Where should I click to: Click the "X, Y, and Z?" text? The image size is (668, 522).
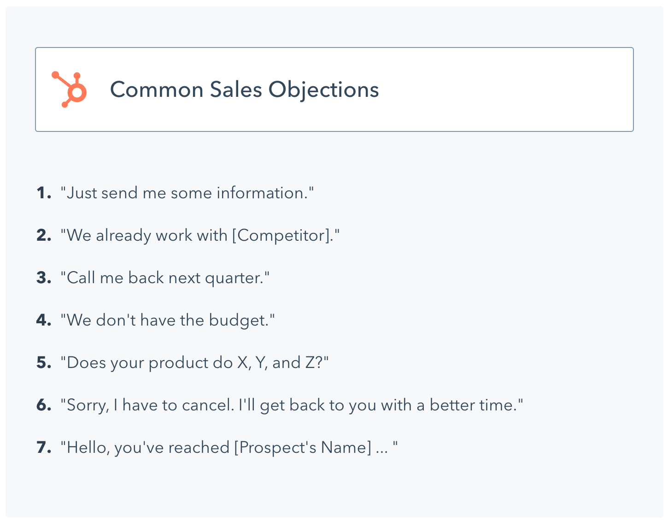point(282,362)
